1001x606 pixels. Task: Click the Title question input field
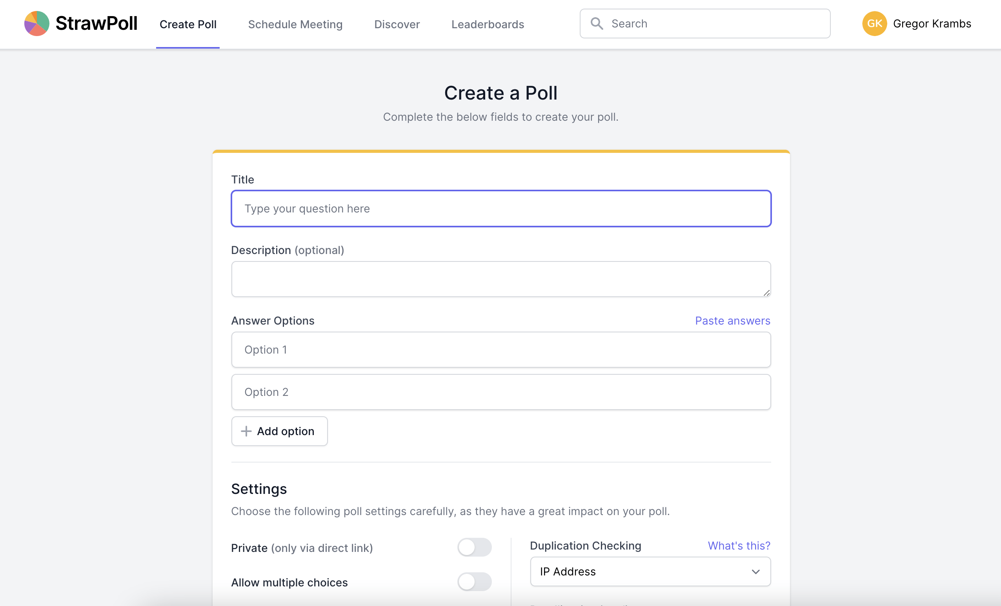500,208
